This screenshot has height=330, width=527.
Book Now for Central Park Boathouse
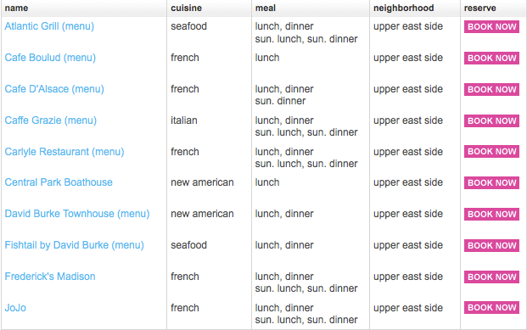pyautogui.click(x=491, y=182)
